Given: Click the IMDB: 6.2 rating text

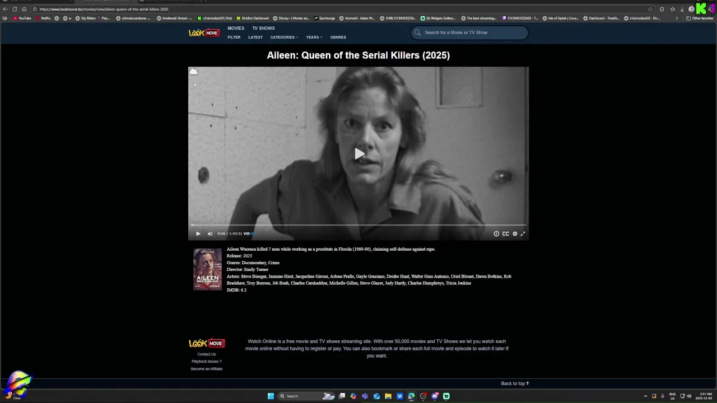Looking at the screenshot, I should point(236,290).
